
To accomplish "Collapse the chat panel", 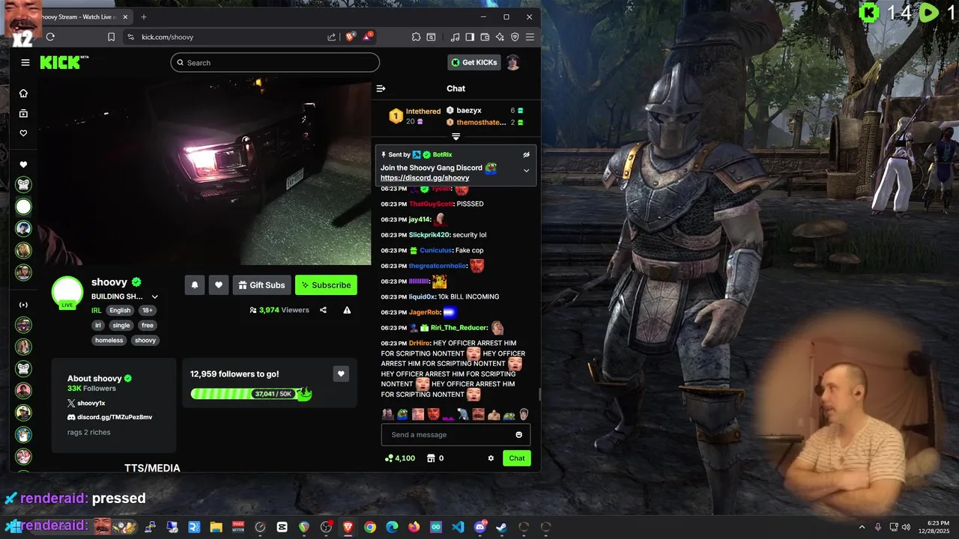I will point(381,88).
